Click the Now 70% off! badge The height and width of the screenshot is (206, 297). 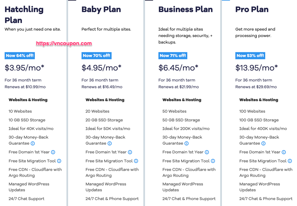click(x=97, y=56)
